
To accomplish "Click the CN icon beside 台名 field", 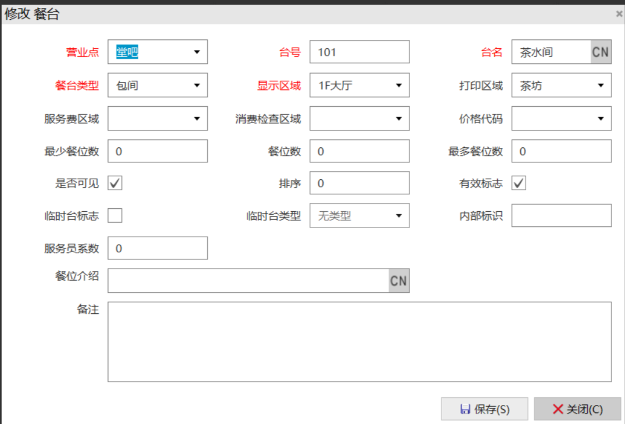I will coord(600,52).
